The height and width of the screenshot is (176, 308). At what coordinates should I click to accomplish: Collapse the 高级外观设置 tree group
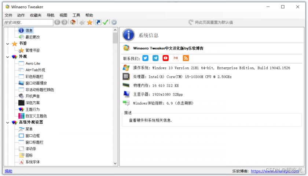(8, 123)
